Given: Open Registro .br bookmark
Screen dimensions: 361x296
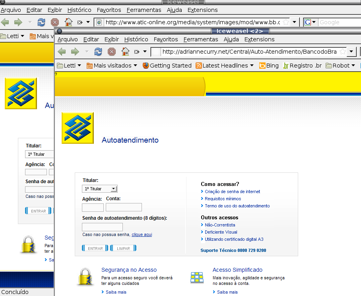Looking at the screenshot, I should 302,66.
